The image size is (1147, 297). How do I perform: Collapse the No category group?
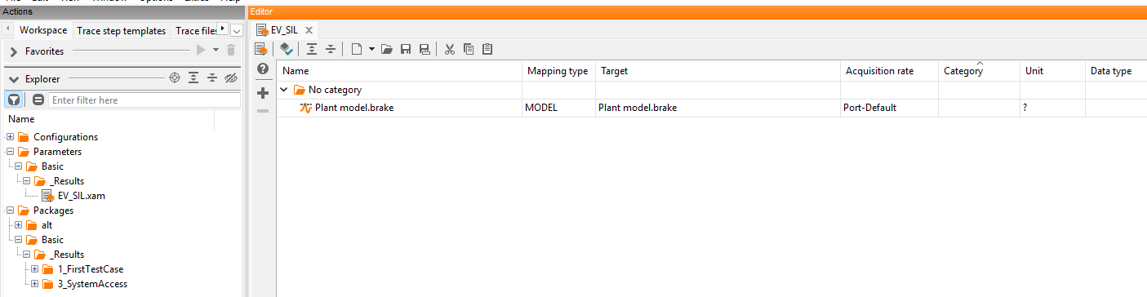(x=284, y=90)
